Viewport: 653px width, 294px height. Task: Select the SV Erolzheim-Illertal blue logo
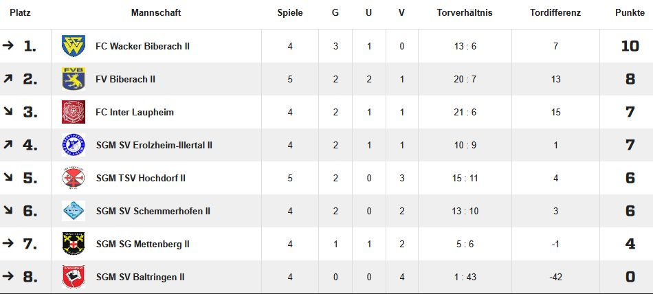(x=74, y=145)
